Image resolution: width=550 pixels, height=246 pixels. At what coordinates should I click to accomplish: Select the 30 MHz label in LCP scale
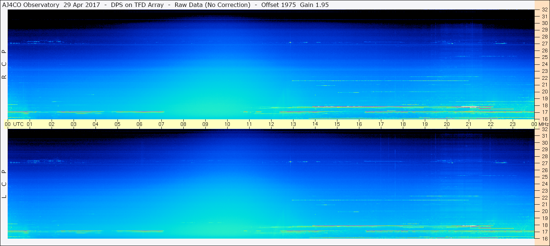tap(544, 143)
